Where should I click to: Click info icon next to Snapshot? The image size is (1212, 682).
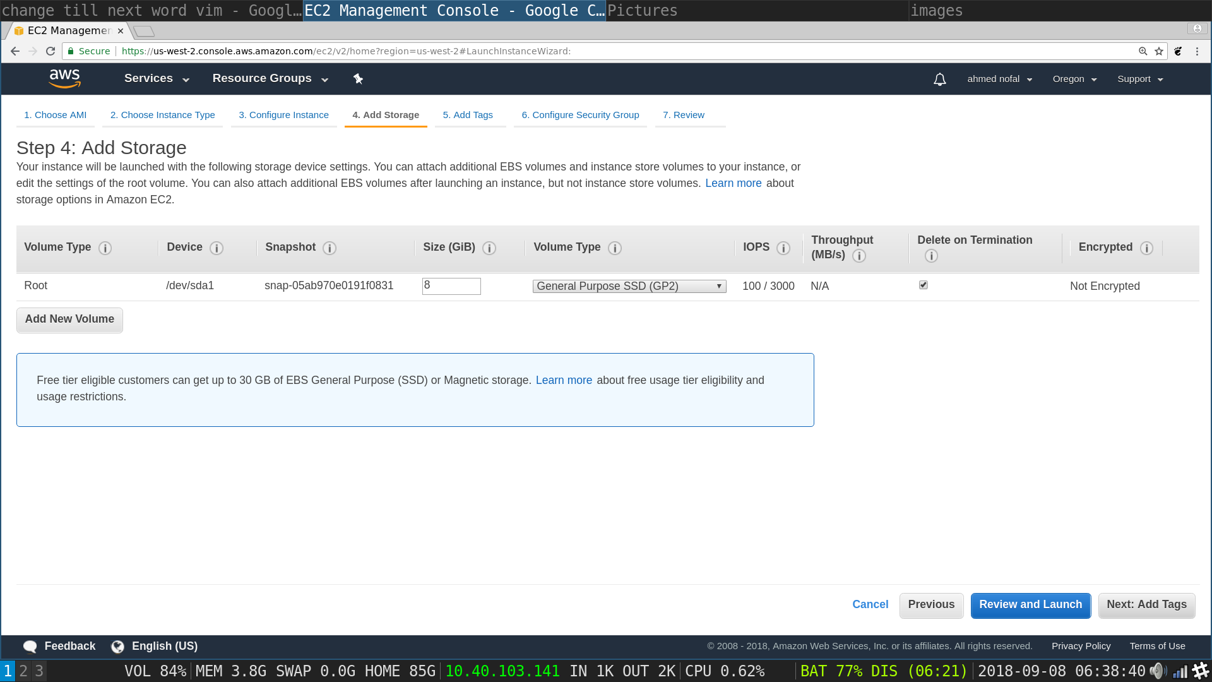(x=330, y=248)
